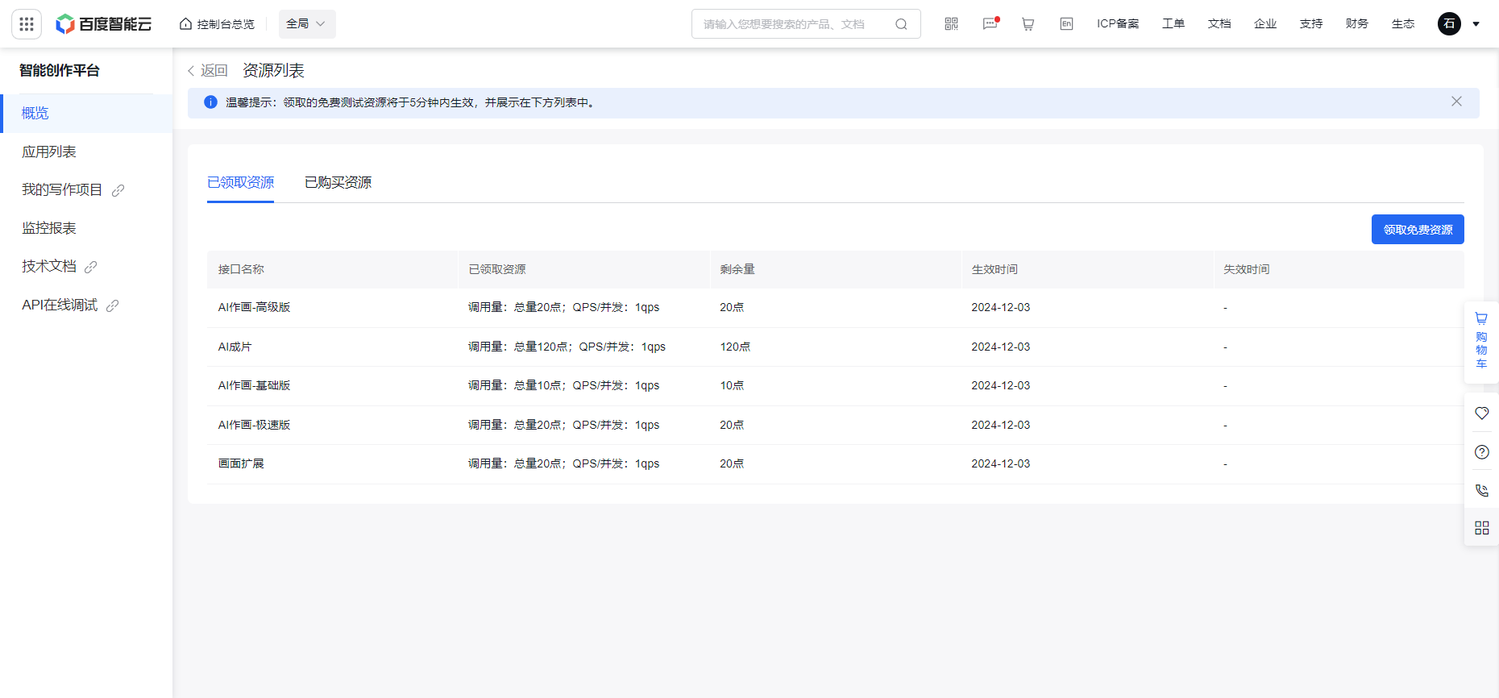Viewport: 1499px width, 698px height.
Task: Select the AI成片 row name
Action: point(235,347)
